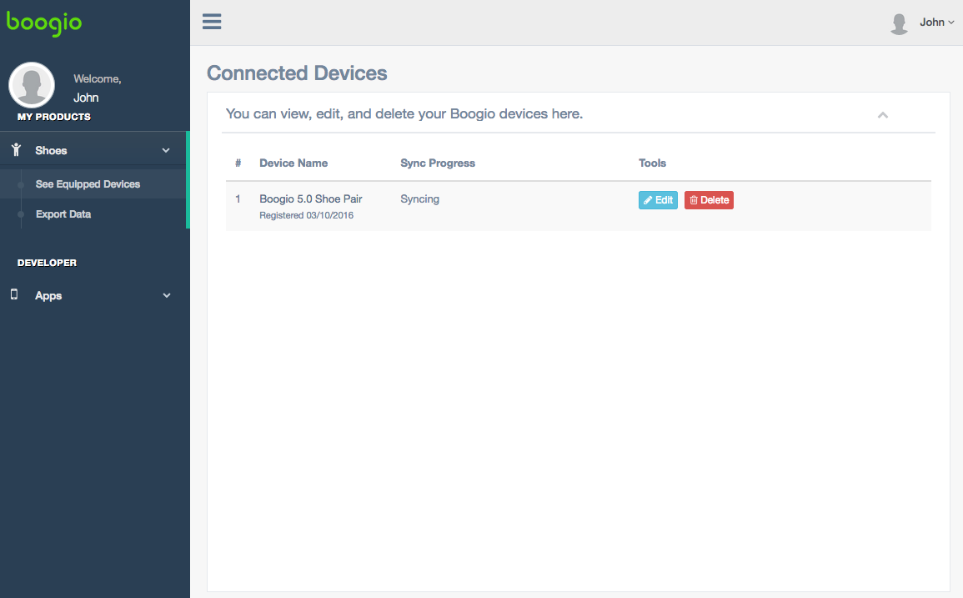Click the Device Name column header

293,163
